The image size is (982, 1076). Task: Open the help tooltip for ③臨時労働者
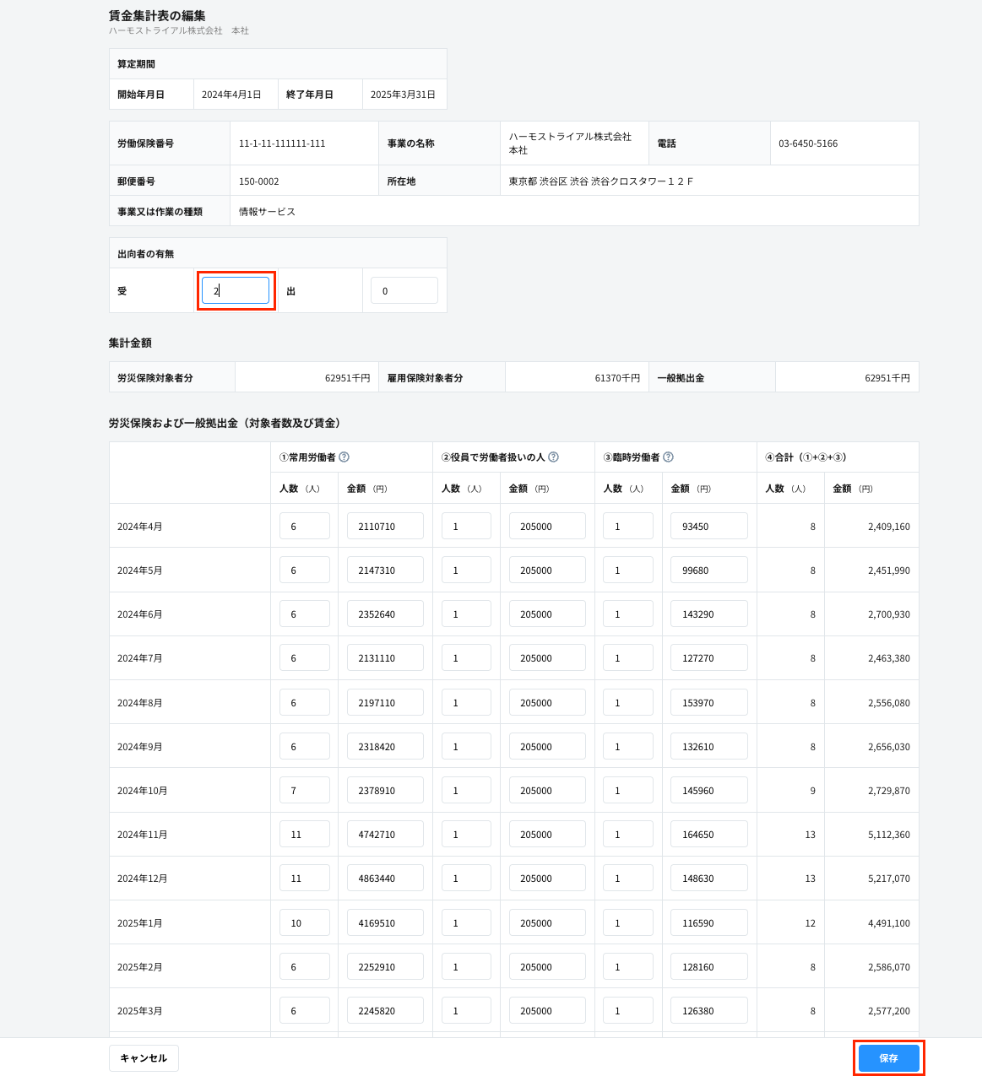(668, 457)
